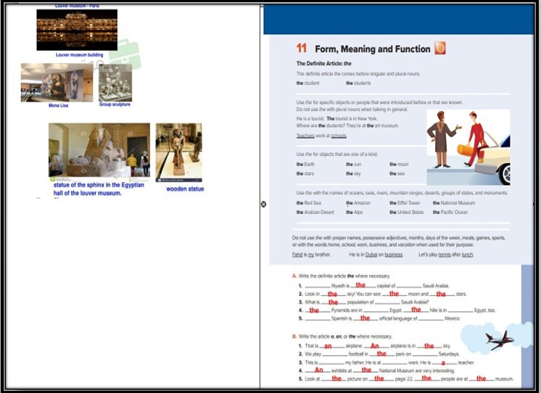The width and height of the screenshot is (541, 393).
Task: Click the first blank in exercise A sentence 1
Action: (318, 286)
